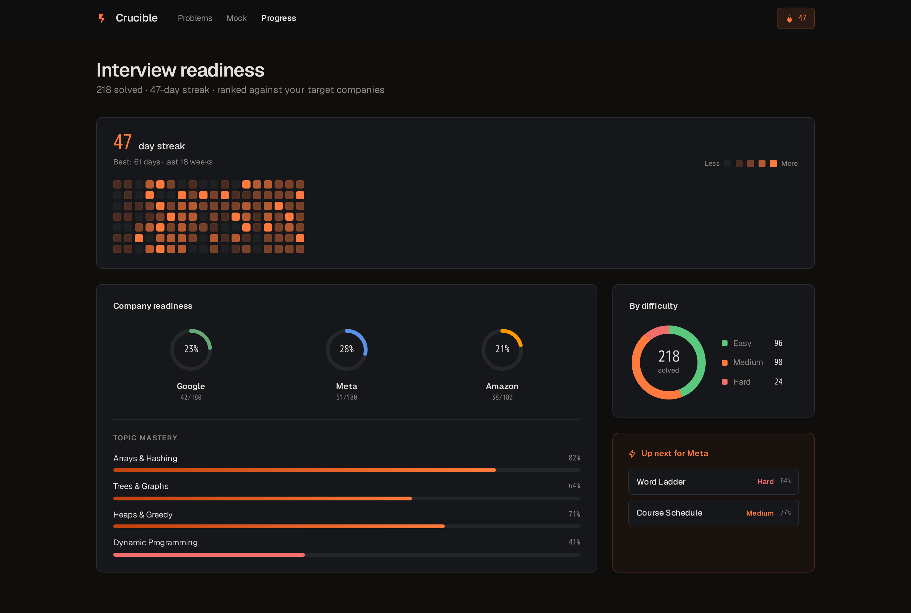This screenshot has width=911, height=613.
Task: Click the Crucible lightning bolt logo
Action: coord(101,18)
